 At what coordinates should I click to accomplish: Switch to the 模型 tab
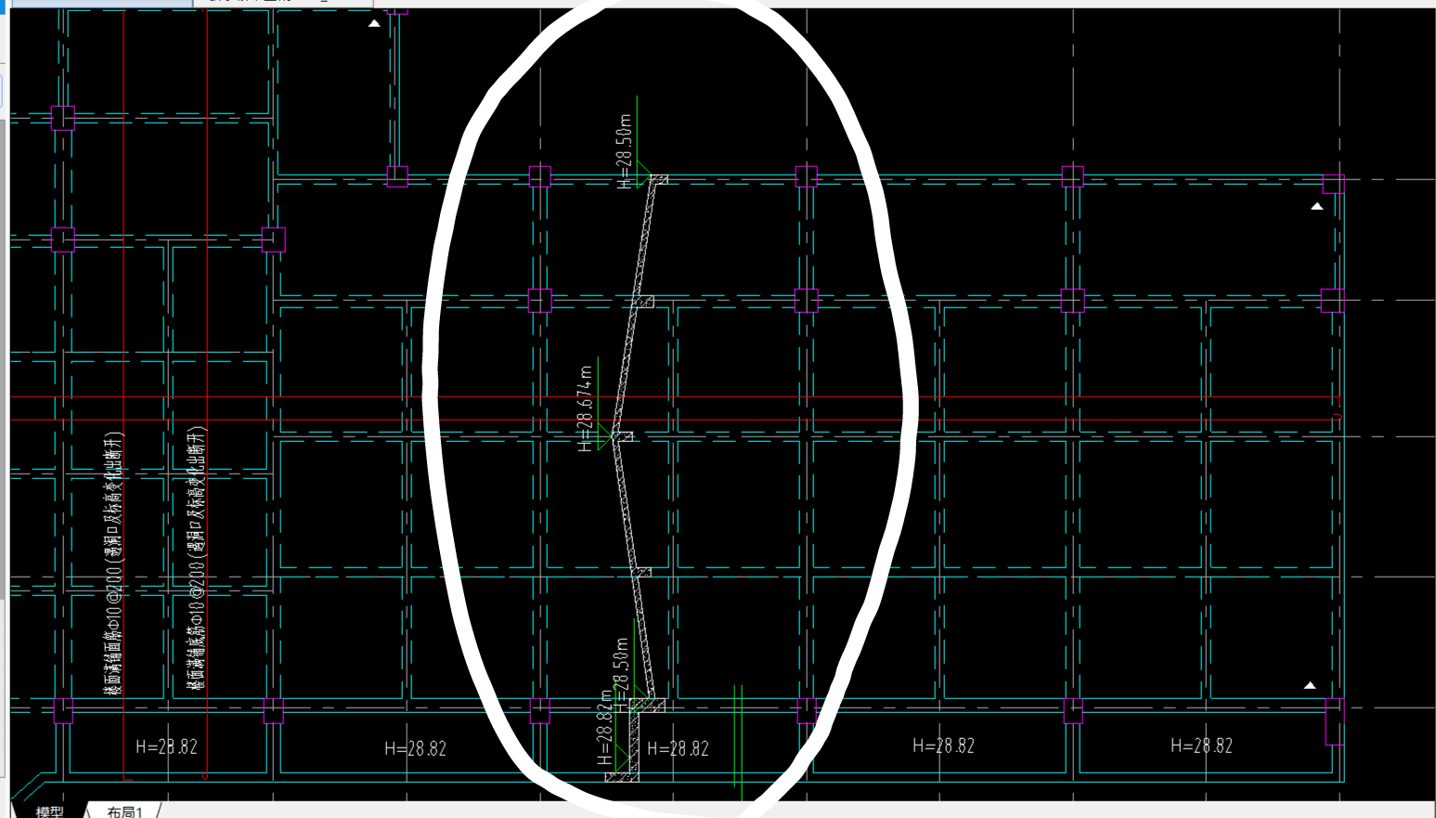[50, 812]
